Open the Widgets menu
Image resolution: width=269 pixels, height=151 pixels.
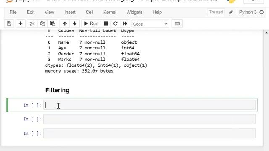(134, 12)
